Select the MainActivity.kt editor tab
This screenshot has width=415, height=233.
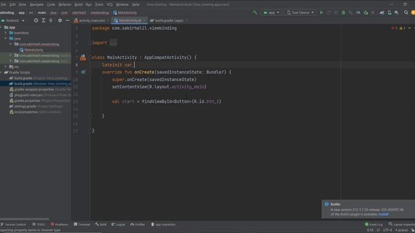tap(130, 20)
